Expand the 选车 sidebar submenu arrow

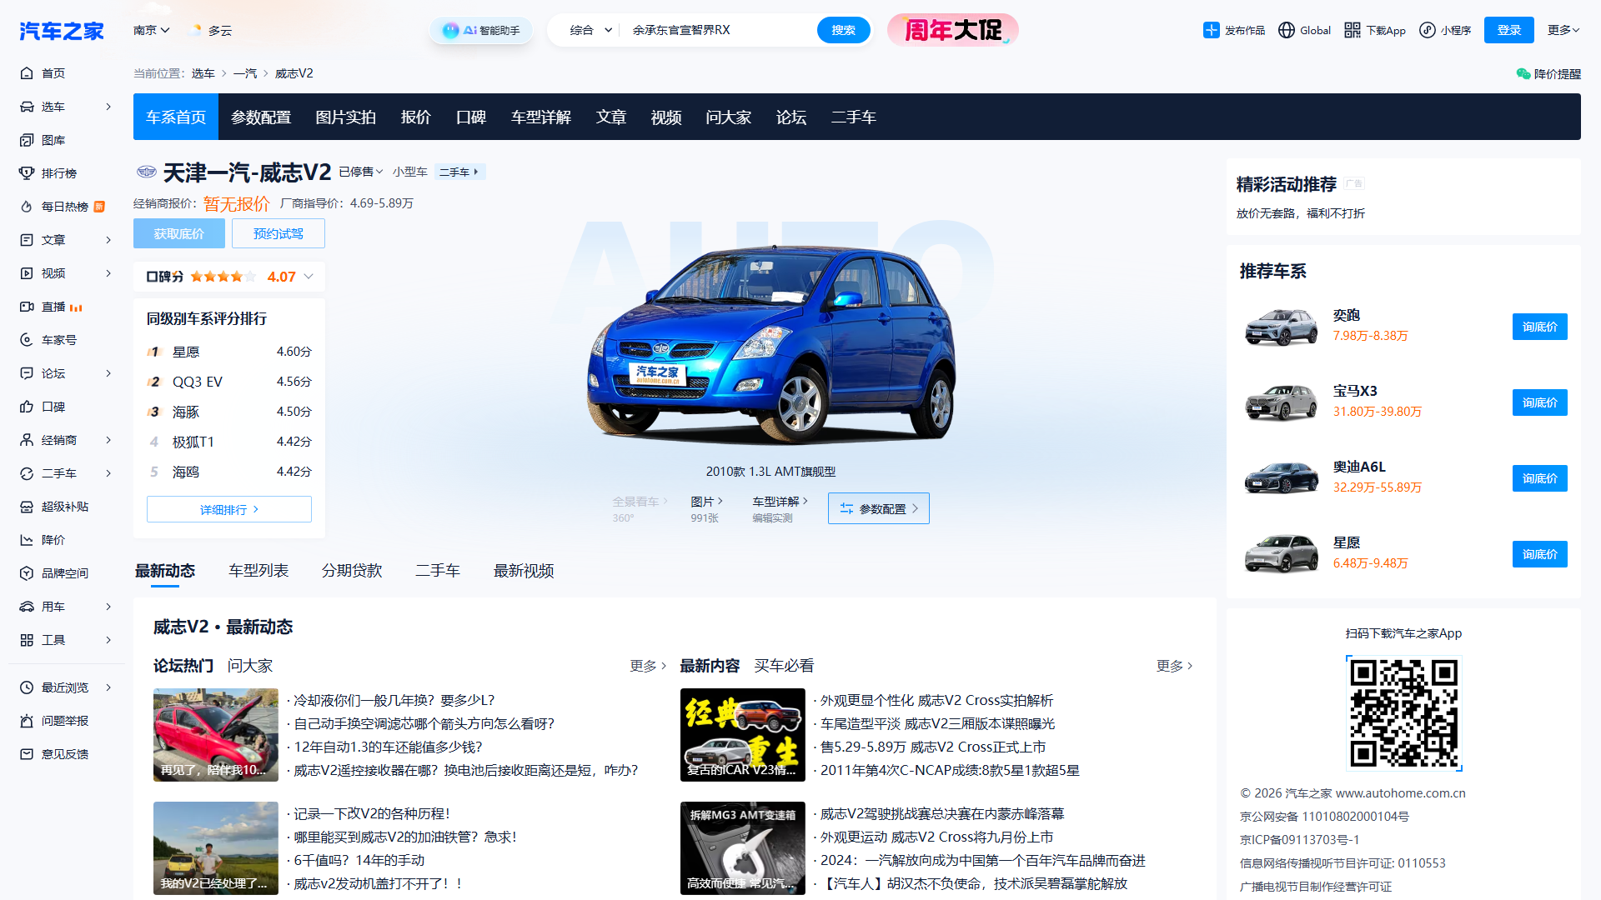coord(108,107)
